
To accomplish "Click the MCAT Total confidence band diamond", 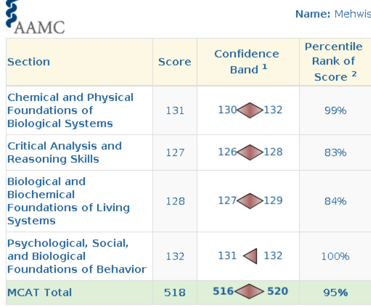I will (x=250, y=292).
